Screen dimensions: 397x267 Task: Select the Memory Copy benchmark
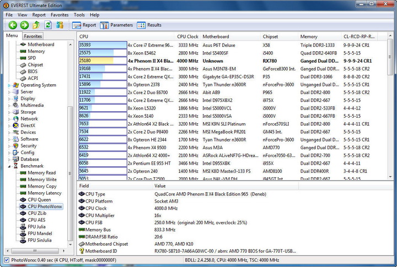tap(42, 186)
